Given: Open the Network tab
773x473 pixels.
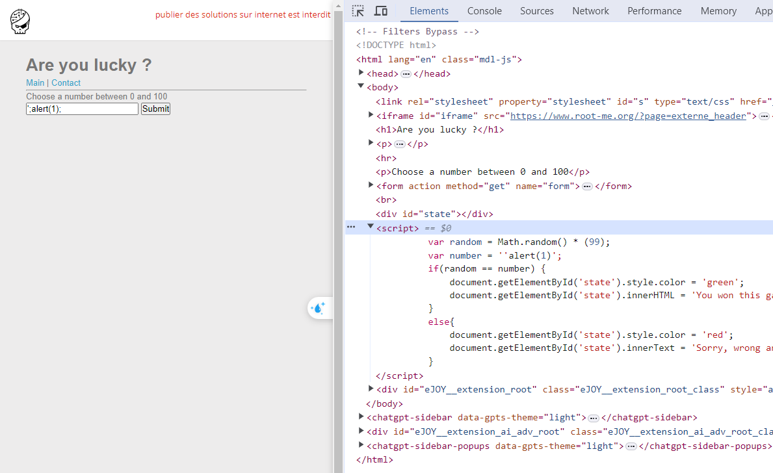Looking at the screenshot, I should point(590,11).
